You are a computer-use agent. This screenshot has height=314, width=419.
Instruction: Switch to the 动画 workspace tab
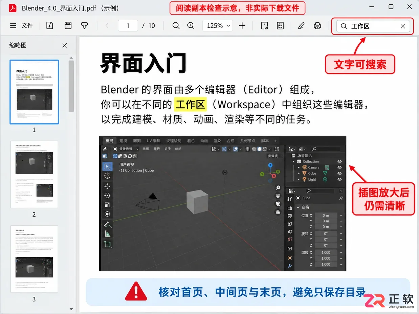coord(204,141)
